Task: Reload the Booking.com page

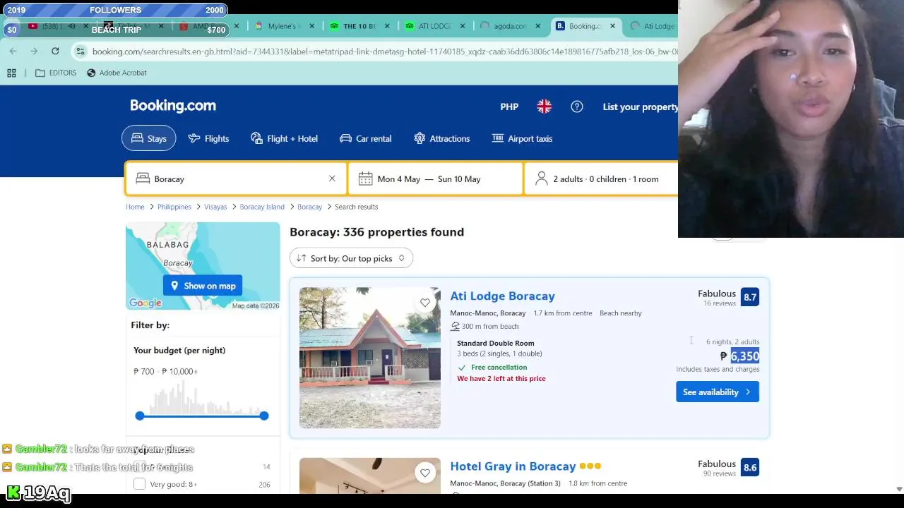Action: click(x=55, y=52)
